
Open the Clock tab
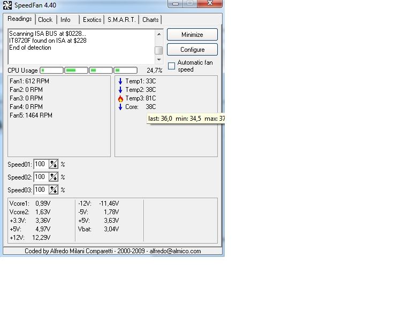45,20
